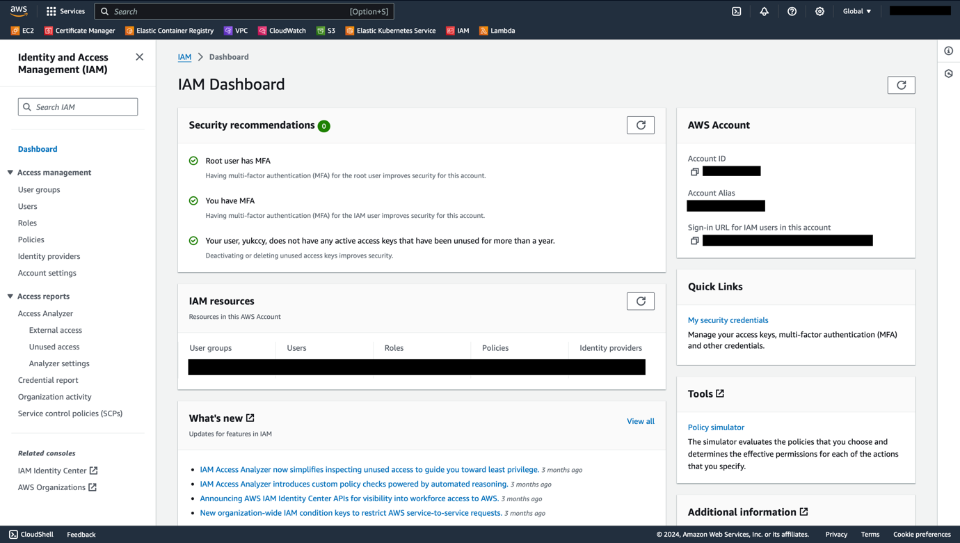Open Policies in the sidebar
The image size is (960, 543).
coord(31,239)
